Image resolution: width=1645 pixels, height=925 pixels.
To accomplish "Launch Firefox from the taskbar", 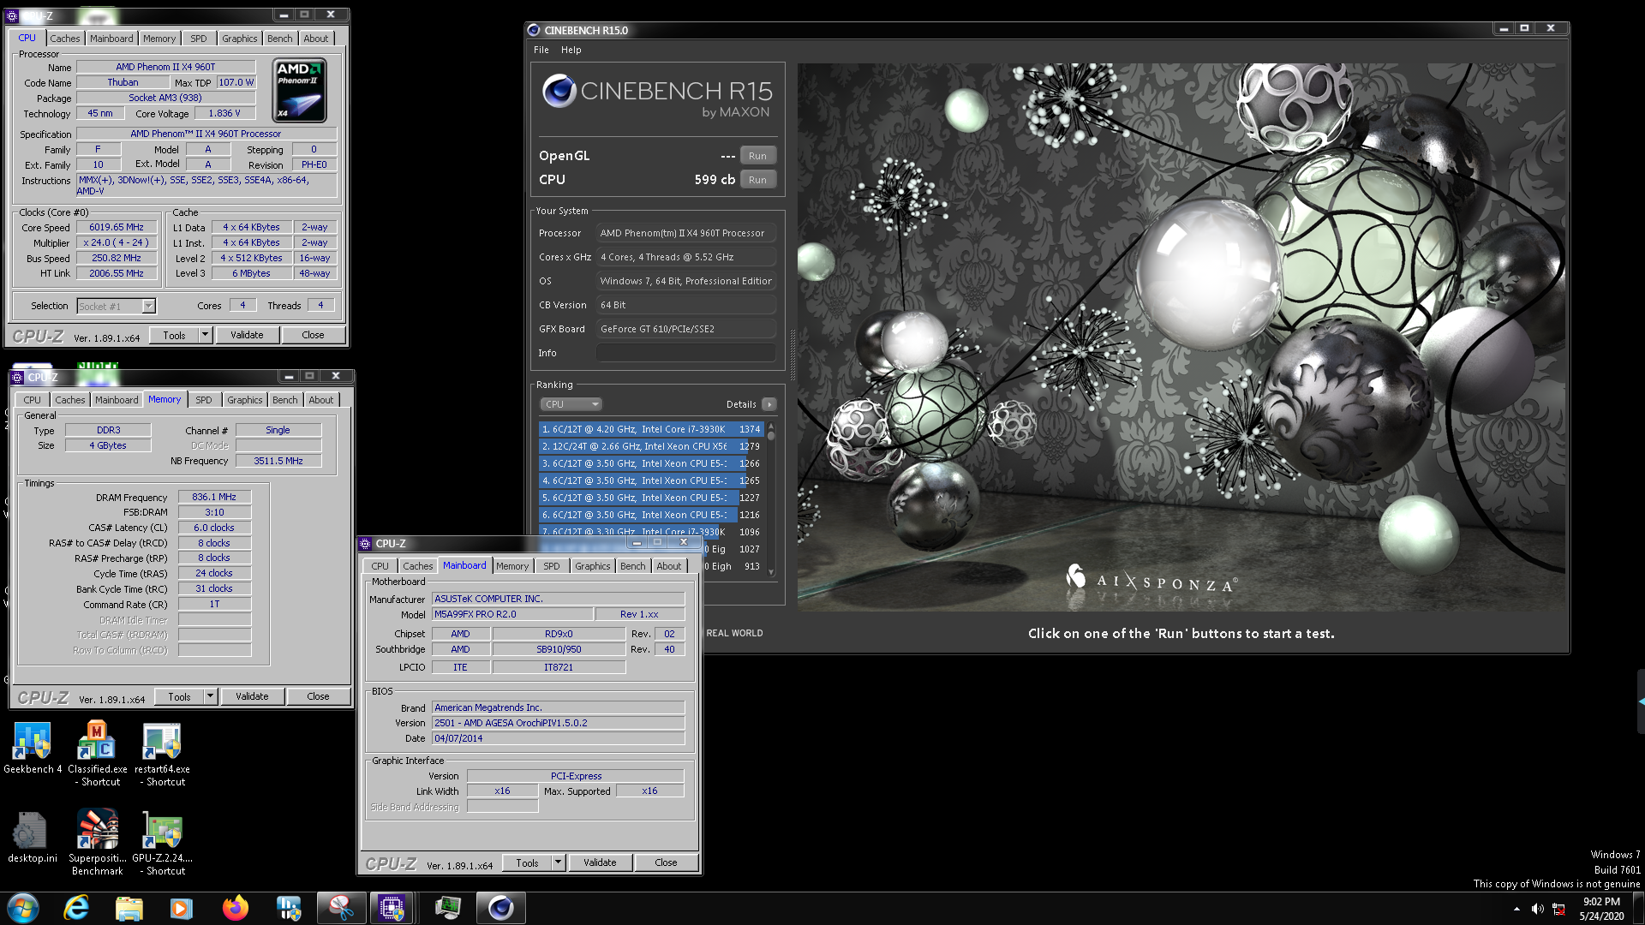I will [235, 908].
